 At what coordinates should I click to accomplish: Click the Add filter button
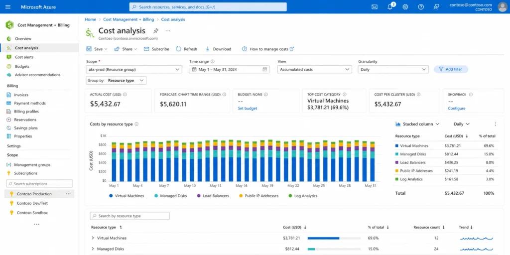(451, 69)
